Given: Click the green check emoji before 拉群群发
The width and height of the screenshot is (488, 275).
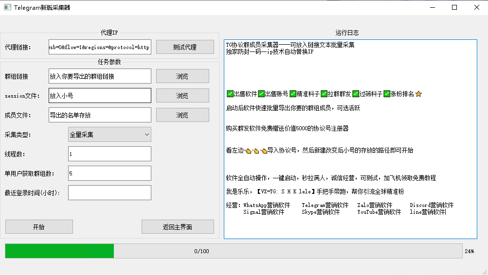Looking at the screenshot, I should (324, 94).
